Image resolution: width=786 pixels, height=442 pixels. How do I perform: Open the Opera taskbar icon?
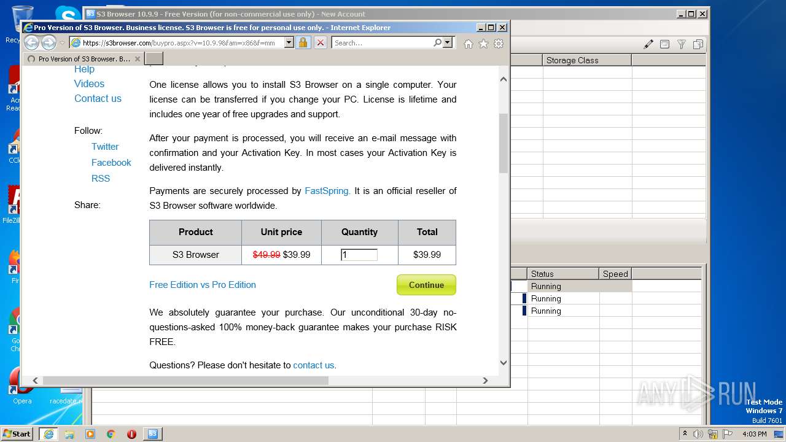(x=131, y=434)
